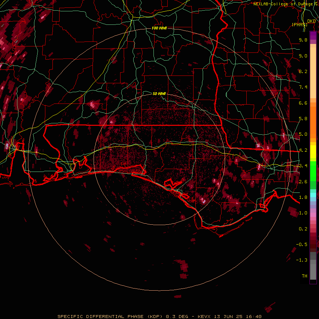This screenshot has width=319, height=319.
Task: Click the 9.0 scale value
Action: coord(303,56)
